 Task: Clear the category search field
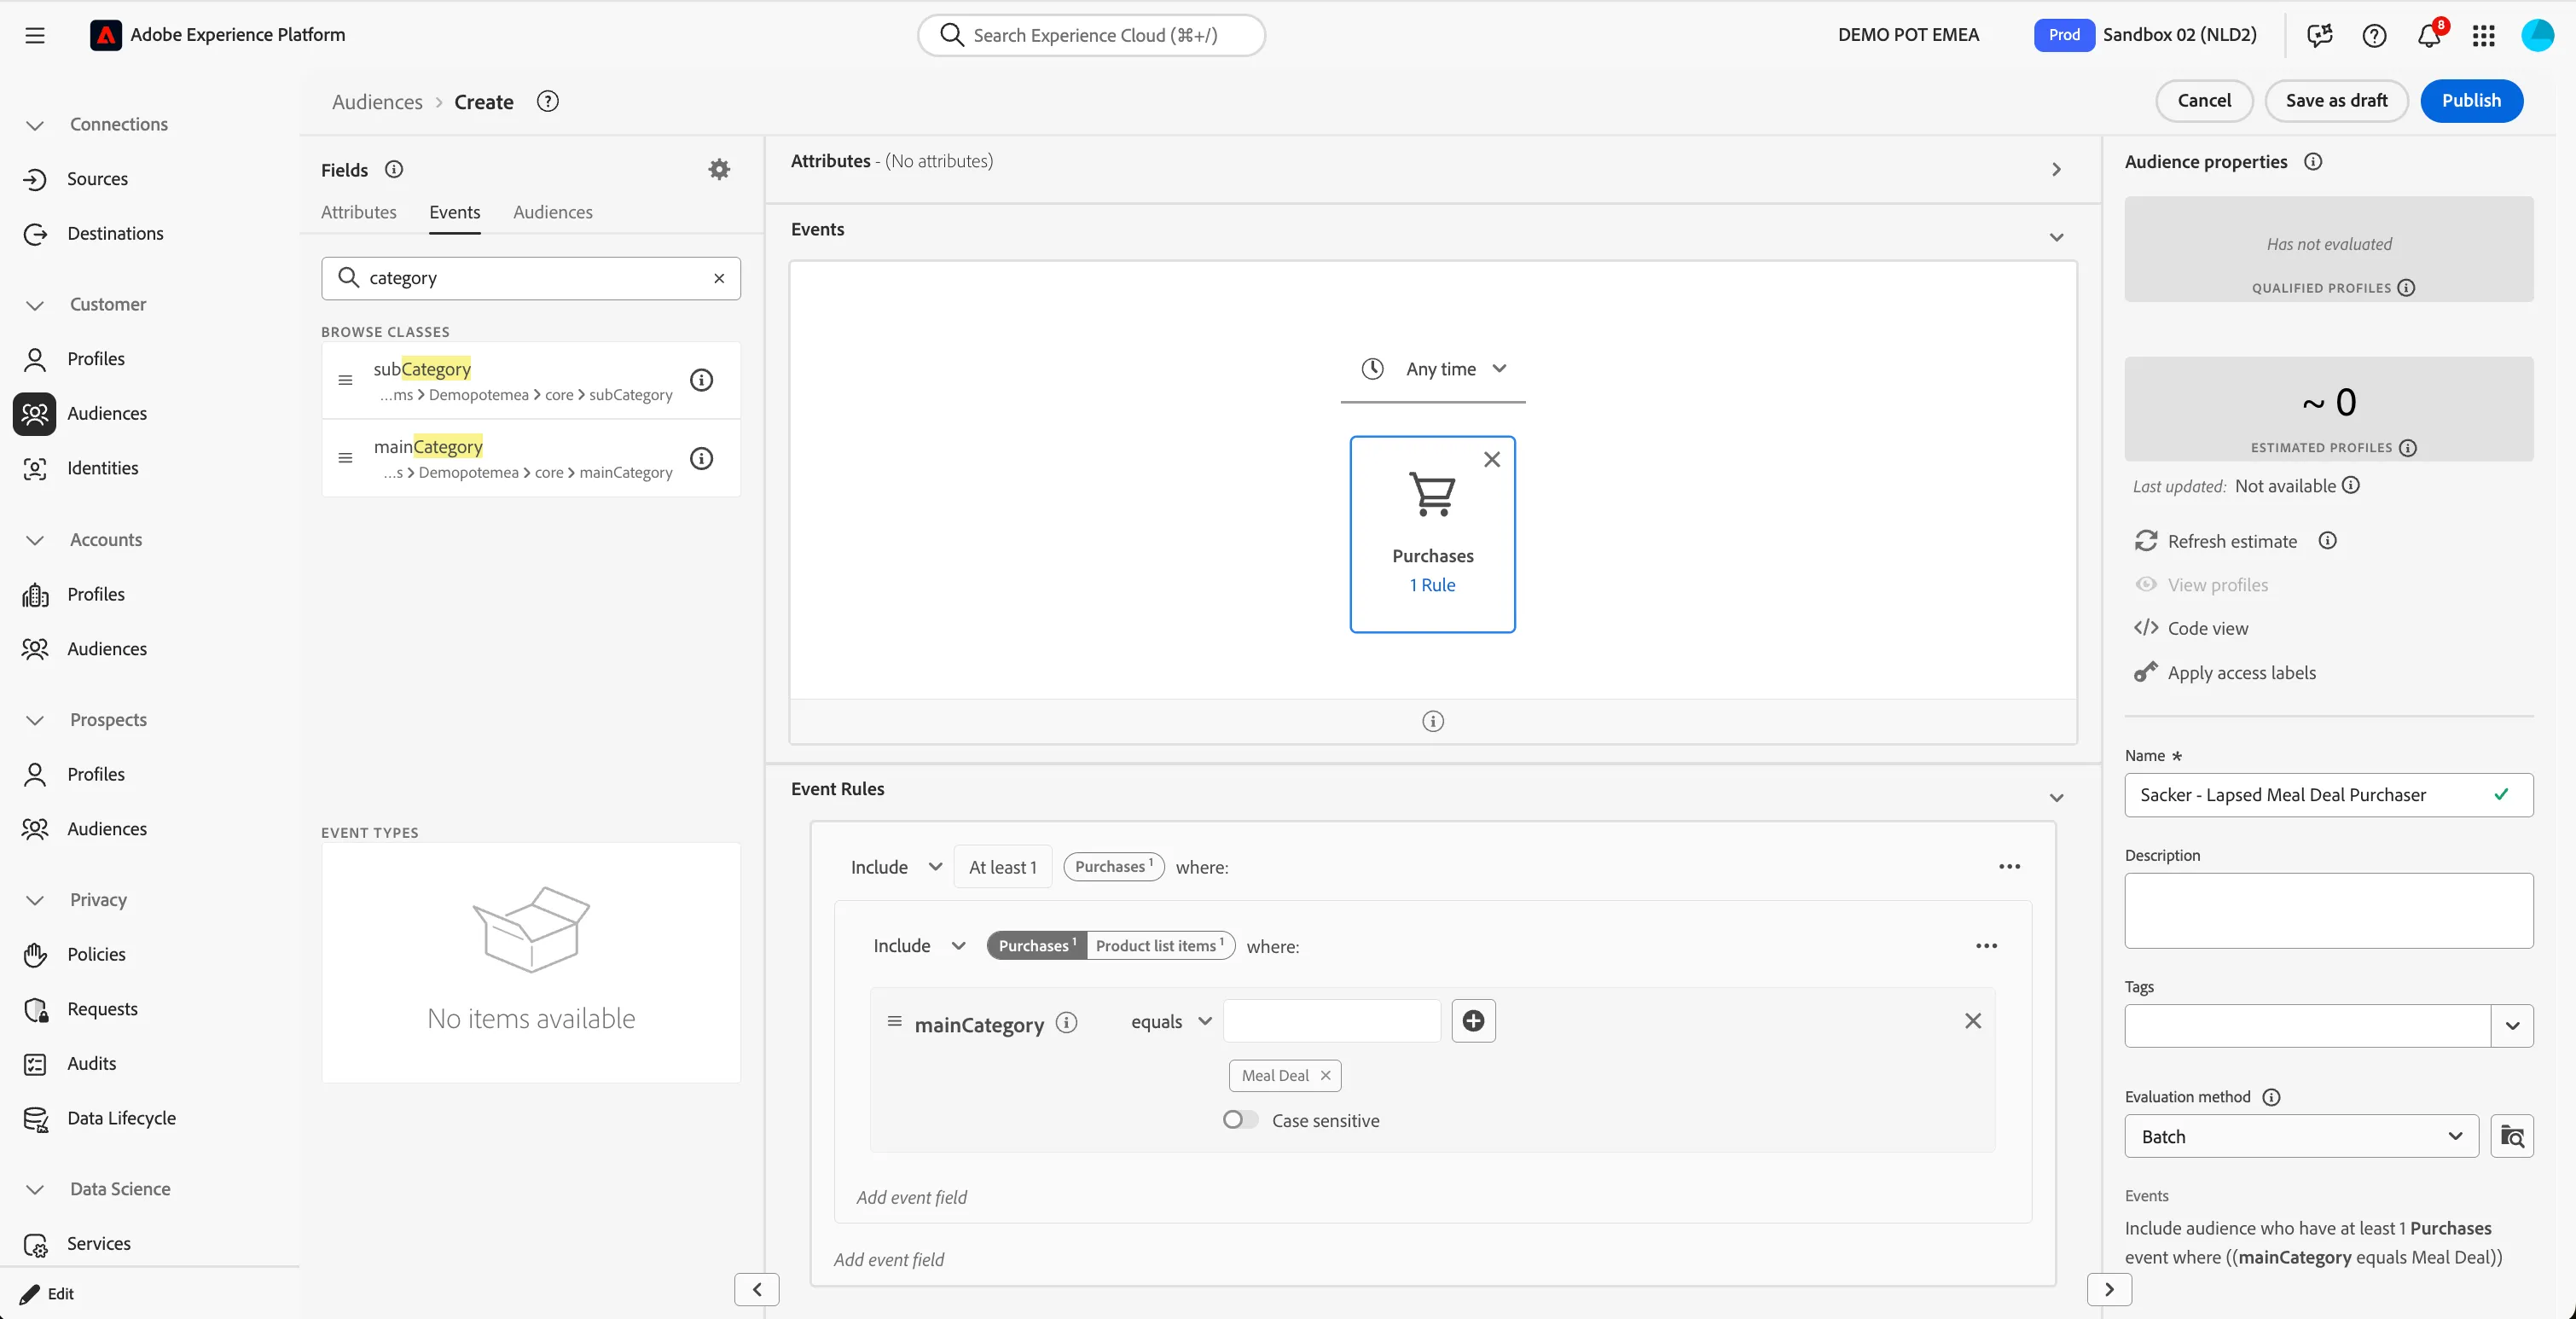tap(719, 278)
